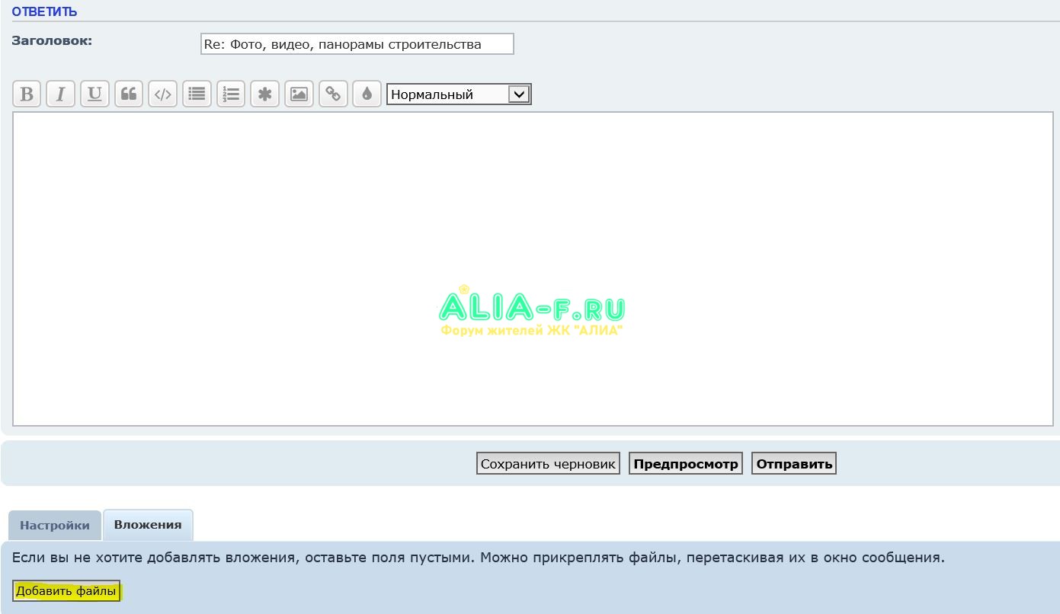Insert list item asterisk icon
The height and width of the screenshot is (614, 1060).
pos(265,94)
